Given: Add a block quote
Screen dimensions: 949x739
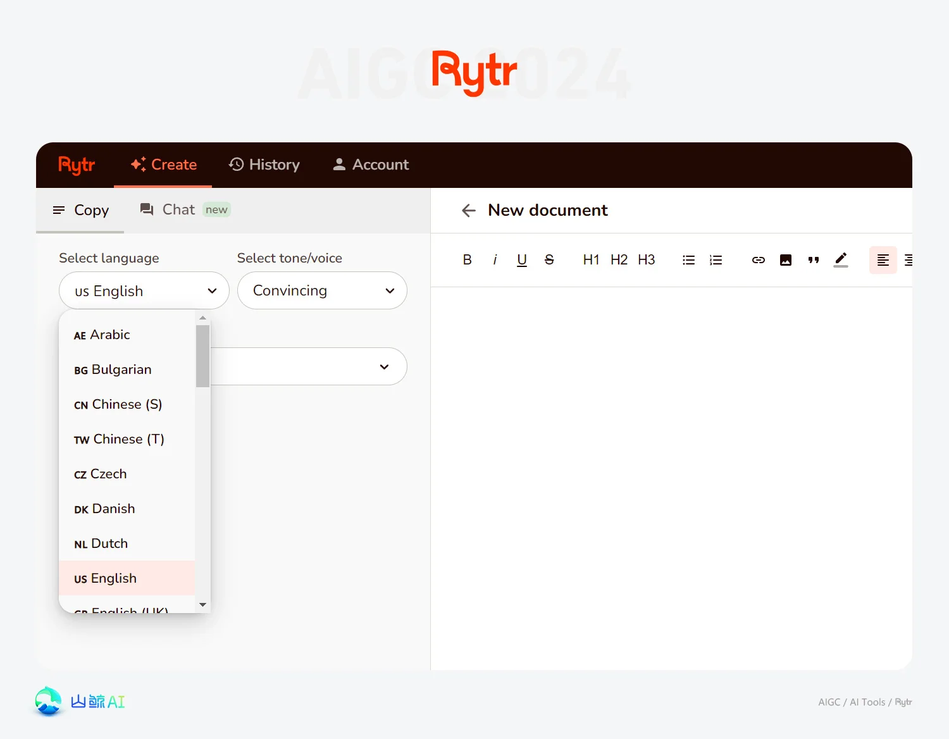Looking at the screenshot, I should tap(814, 260).
